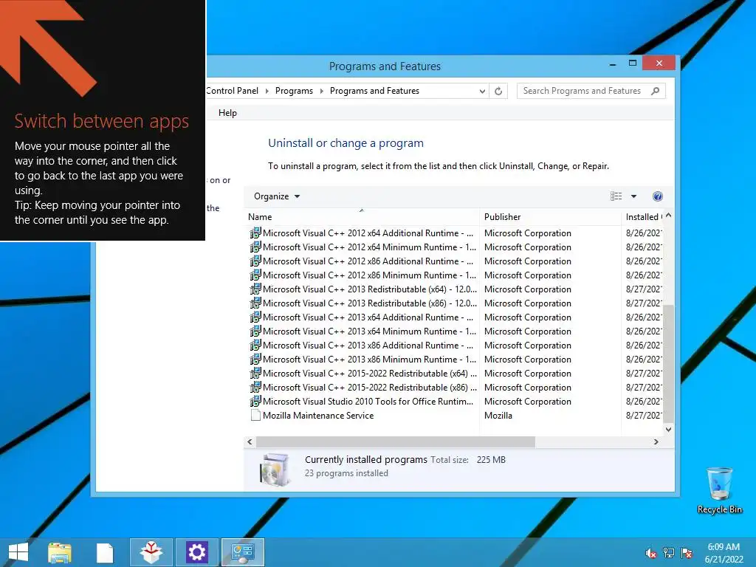The height and width of the screenshot is (567, 756).
Task: Select the 2012 x64 Additional Runtime icon
Action: coord(255,233)
